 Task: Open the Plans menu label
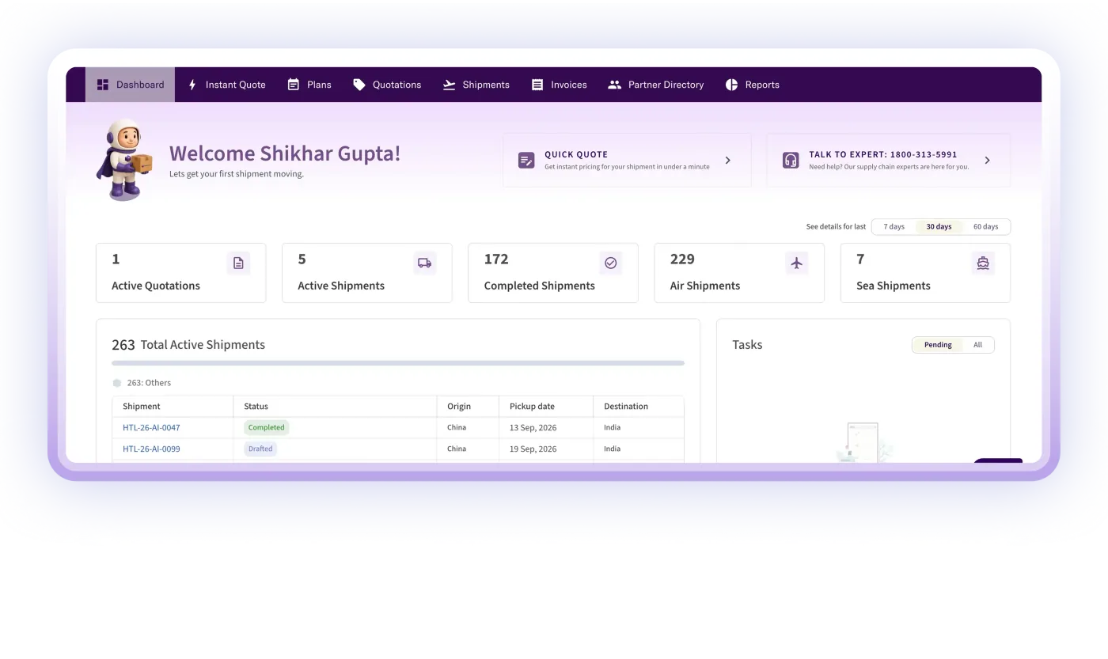[319, 85]
